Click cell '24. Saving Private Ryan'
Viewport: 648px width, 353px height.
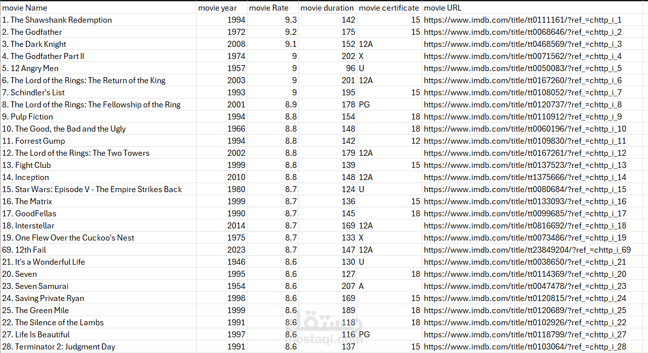point(99,298)
